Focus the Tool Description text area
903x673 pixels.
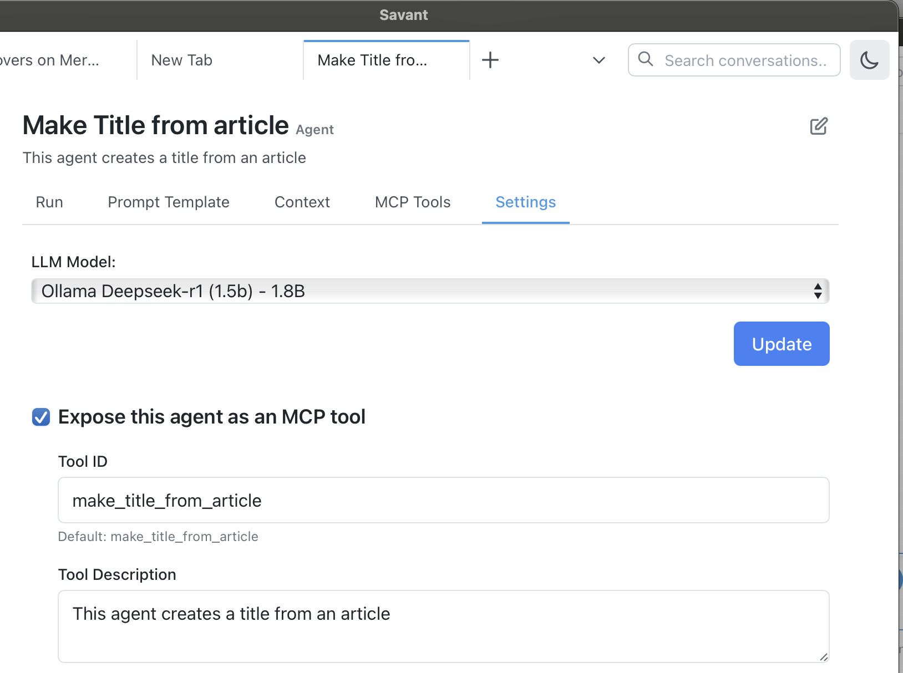click(x=443, y=626)
